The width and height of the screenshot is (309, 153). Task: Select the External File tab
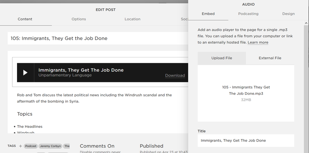(270, 58)
